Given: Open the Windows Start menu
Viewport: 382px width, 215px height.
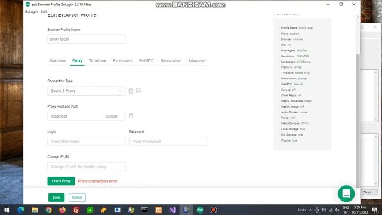Looking at the screenshot, I should 7,210.
